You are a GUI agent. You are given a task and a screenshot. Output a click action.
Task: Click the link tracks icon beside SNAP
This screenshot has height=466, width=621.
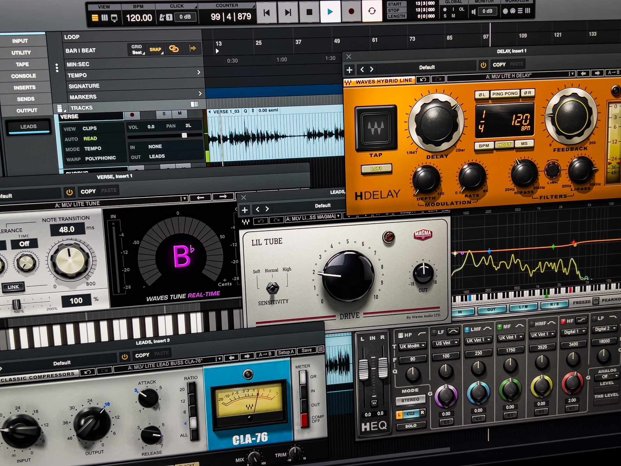pos(174,49)
